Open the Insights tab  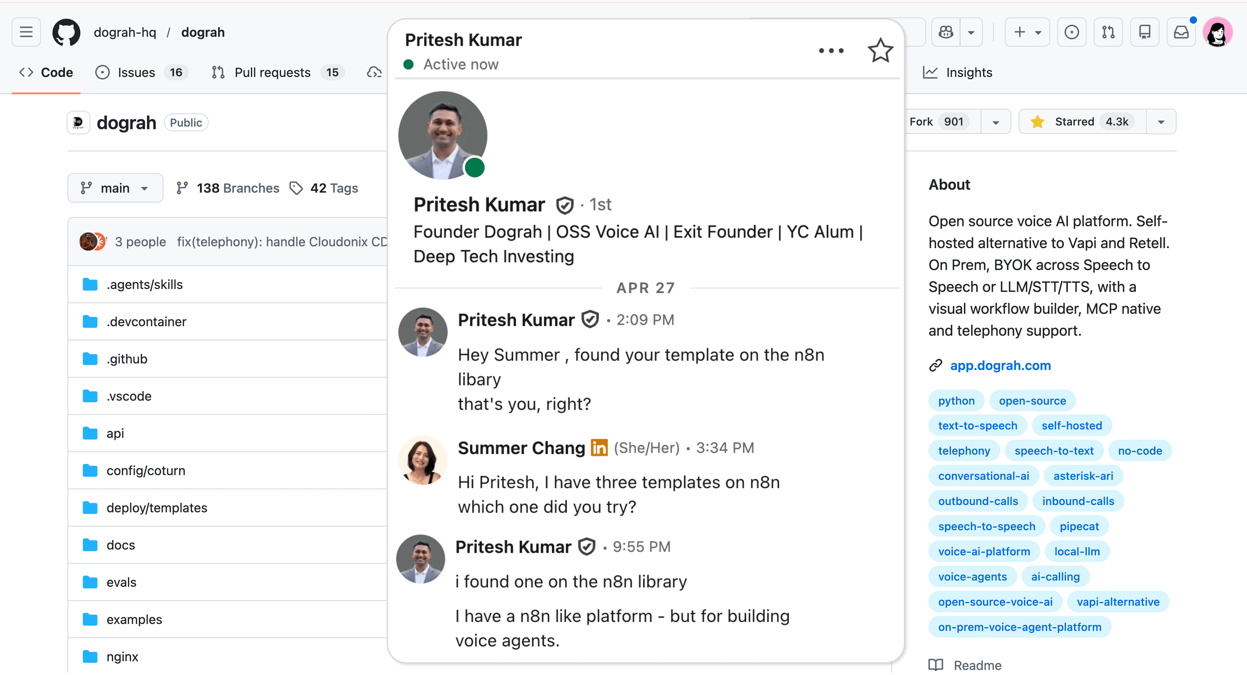coord(958,73)
